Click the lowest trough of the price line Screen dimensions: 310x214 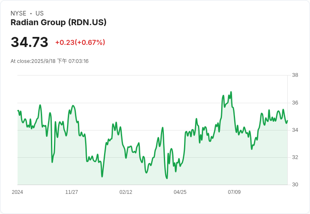[167, 178]
